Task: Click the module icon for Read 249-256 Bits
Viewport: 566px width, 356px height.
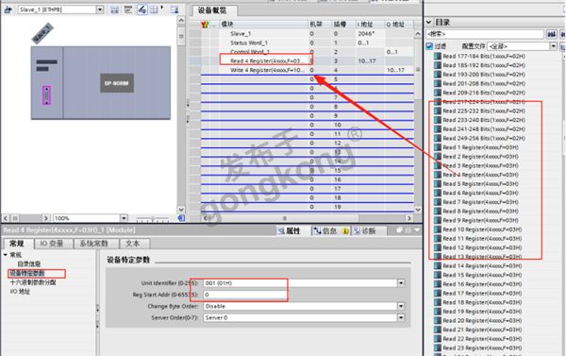Action: click(438, 138)
